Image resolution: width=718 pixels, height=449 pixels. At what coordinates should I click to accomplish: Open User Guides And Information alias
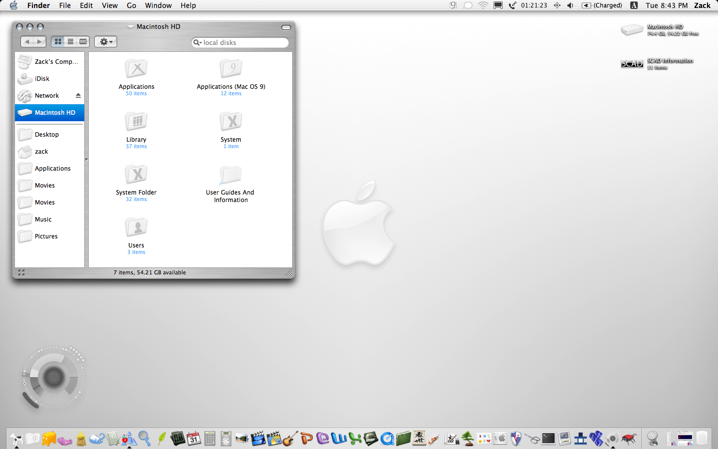(x=231, y=175)
